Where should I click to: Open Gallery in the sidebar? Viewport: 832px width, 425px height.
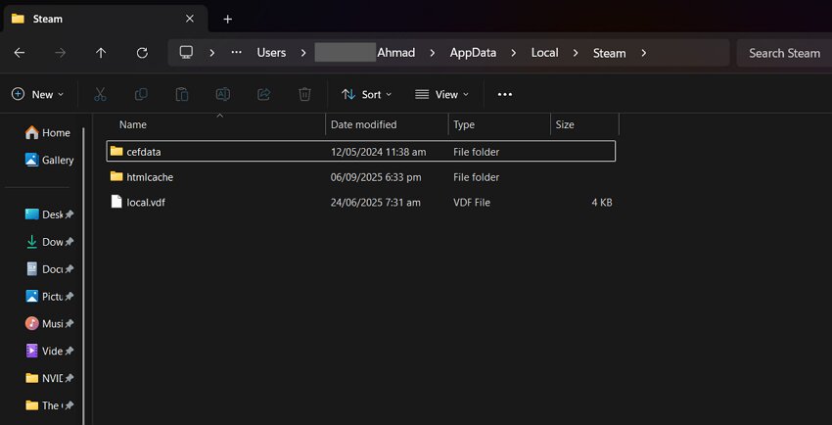point(49,160)
